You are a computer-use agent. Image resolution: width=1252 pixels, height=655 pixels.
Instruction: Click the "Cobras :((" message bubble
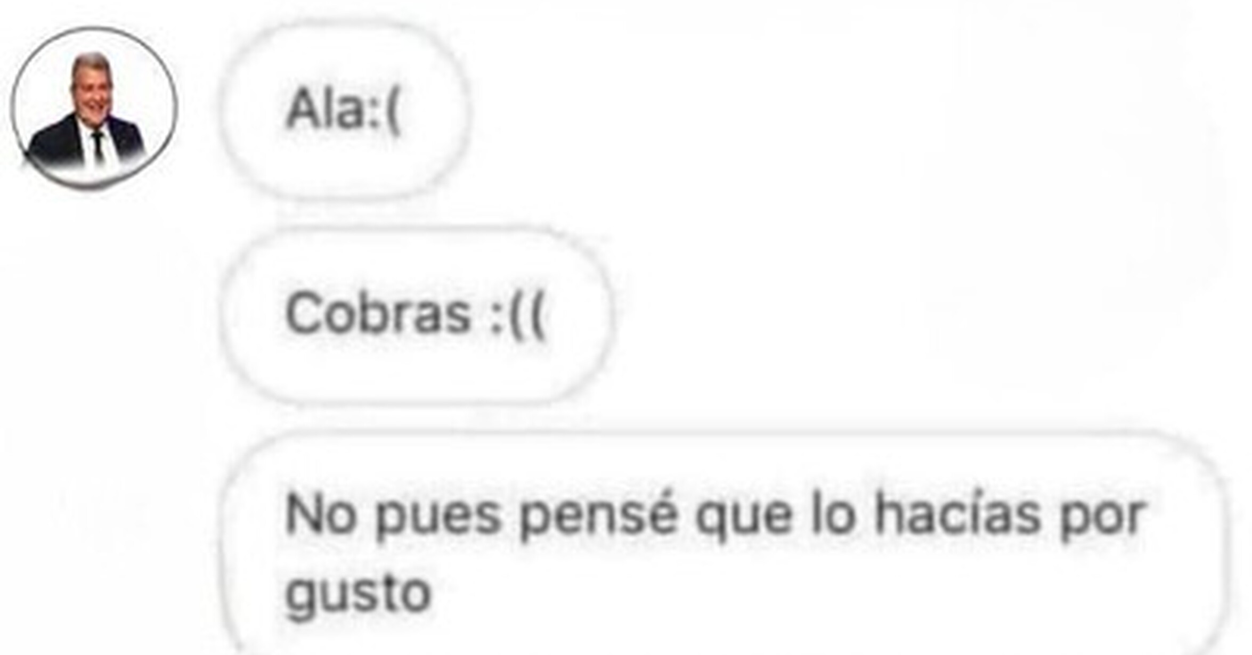pos(416,315)
